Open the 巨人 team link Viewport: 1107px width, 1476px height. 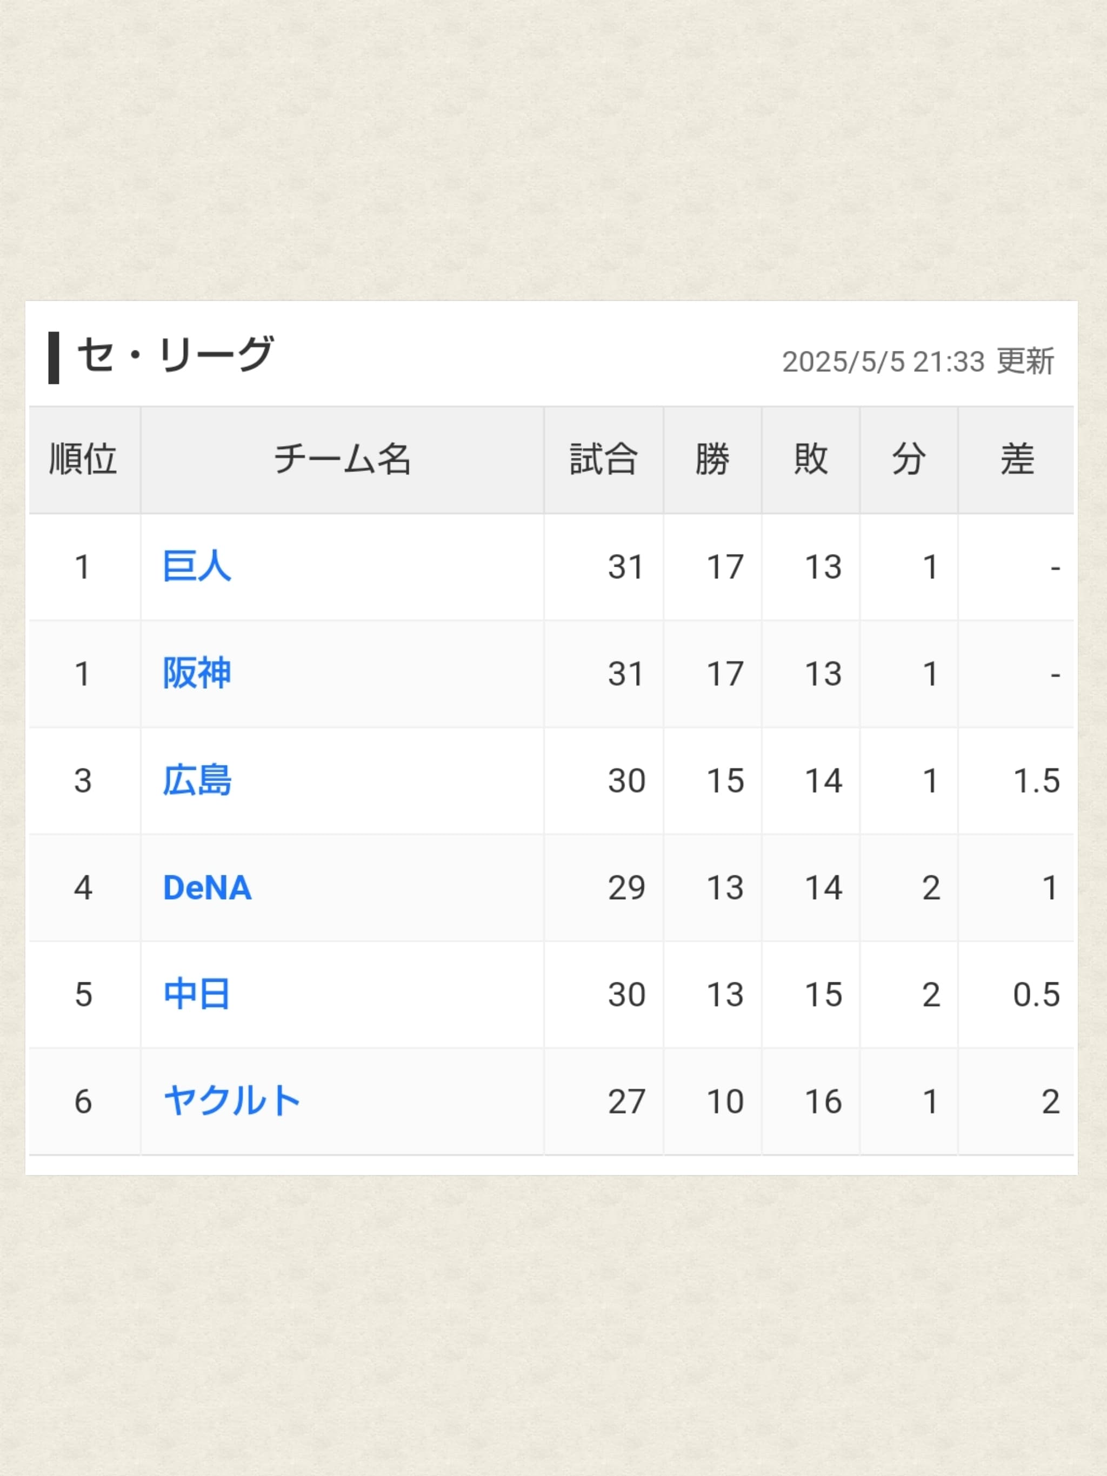[x=197, y=567]
